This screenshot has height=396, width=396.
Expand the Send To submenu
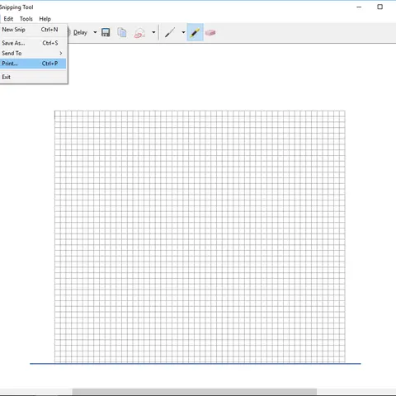point(33,53)
